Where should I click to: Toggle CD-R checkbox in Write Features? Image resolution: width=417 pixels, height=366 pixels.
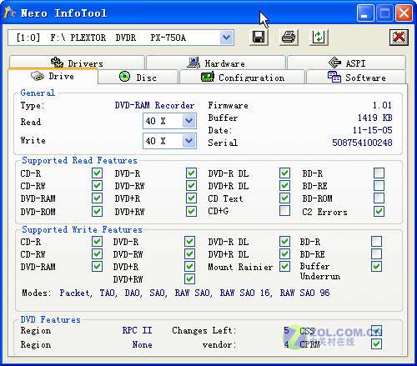click(x=97, y=241)
